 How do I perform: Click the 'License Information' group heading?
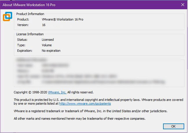coord(30,34)
